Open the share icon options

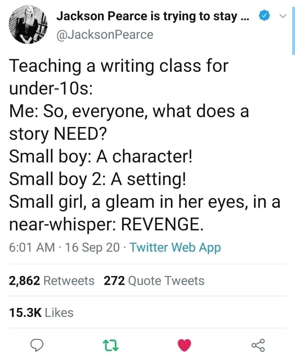[258, 345]
